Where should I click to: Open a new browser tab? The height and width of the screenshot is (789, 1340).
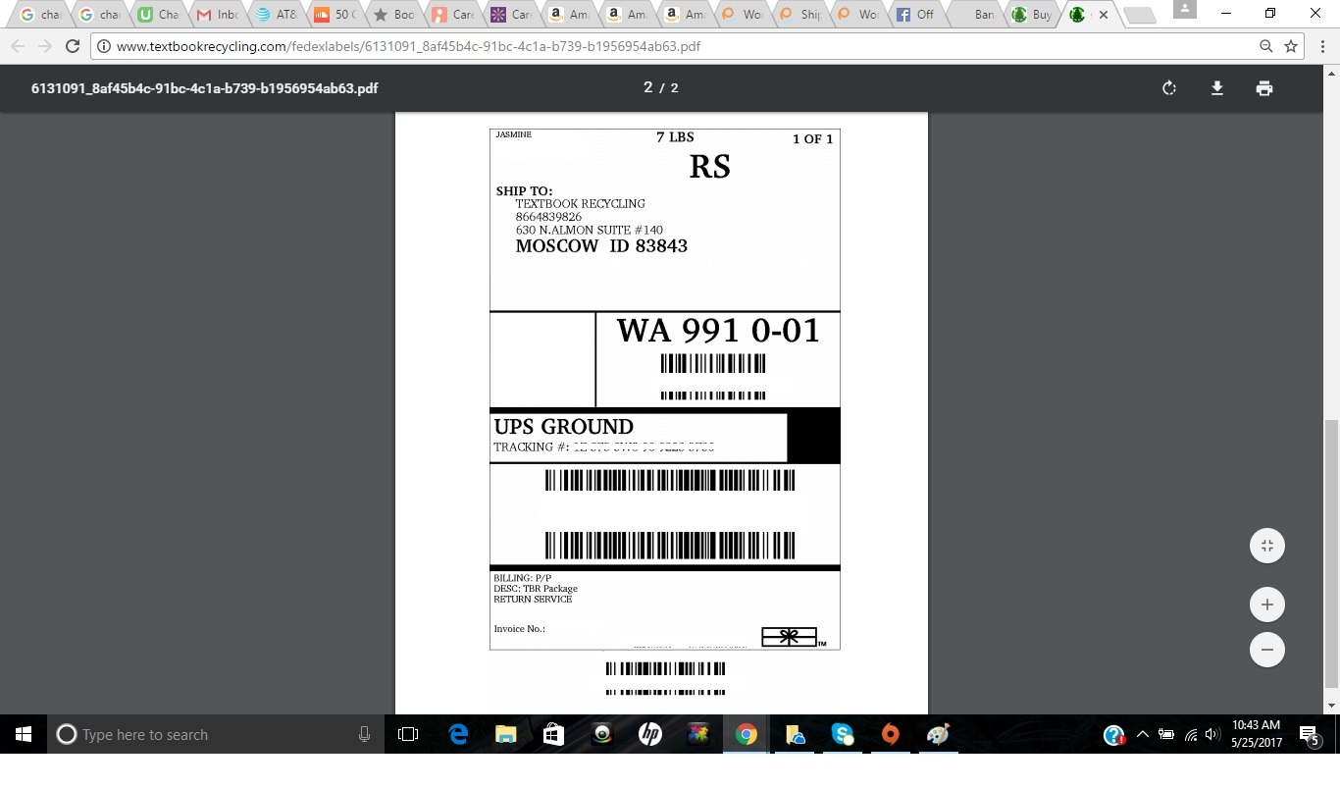1138,16
